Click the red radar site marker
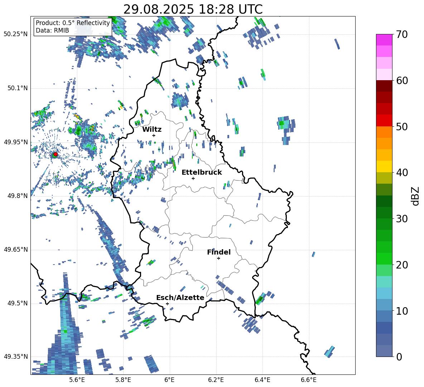This screenshot has height=387, width=424. click(x=56, y=154)
